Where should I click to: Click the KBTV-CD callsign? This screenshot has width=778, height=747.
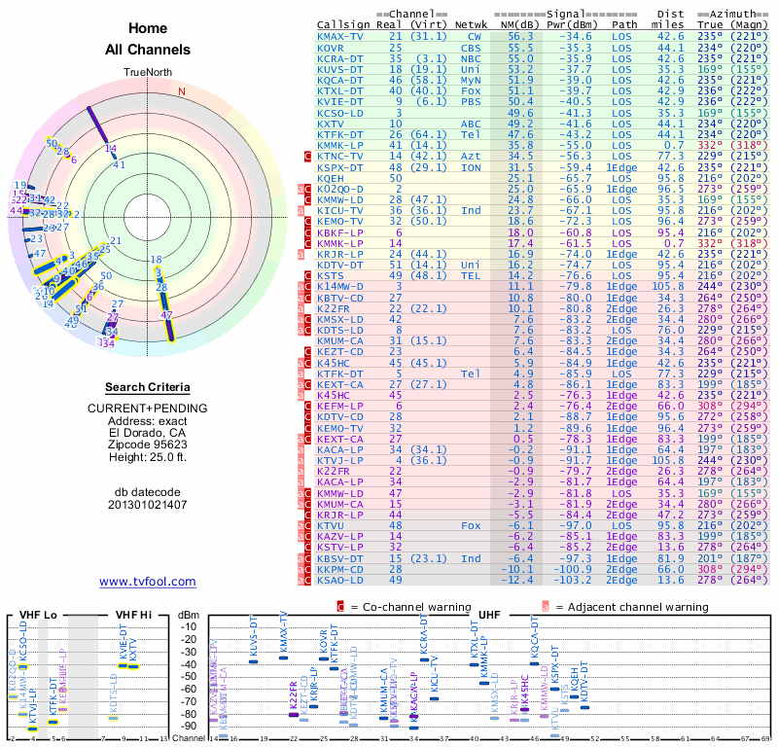(340, 298)
